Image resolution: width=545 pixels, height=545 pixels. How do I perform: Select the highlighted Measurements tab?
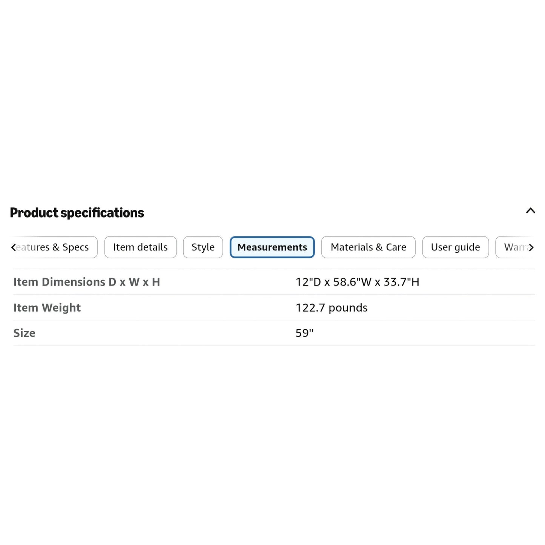[x=272, y=247]
